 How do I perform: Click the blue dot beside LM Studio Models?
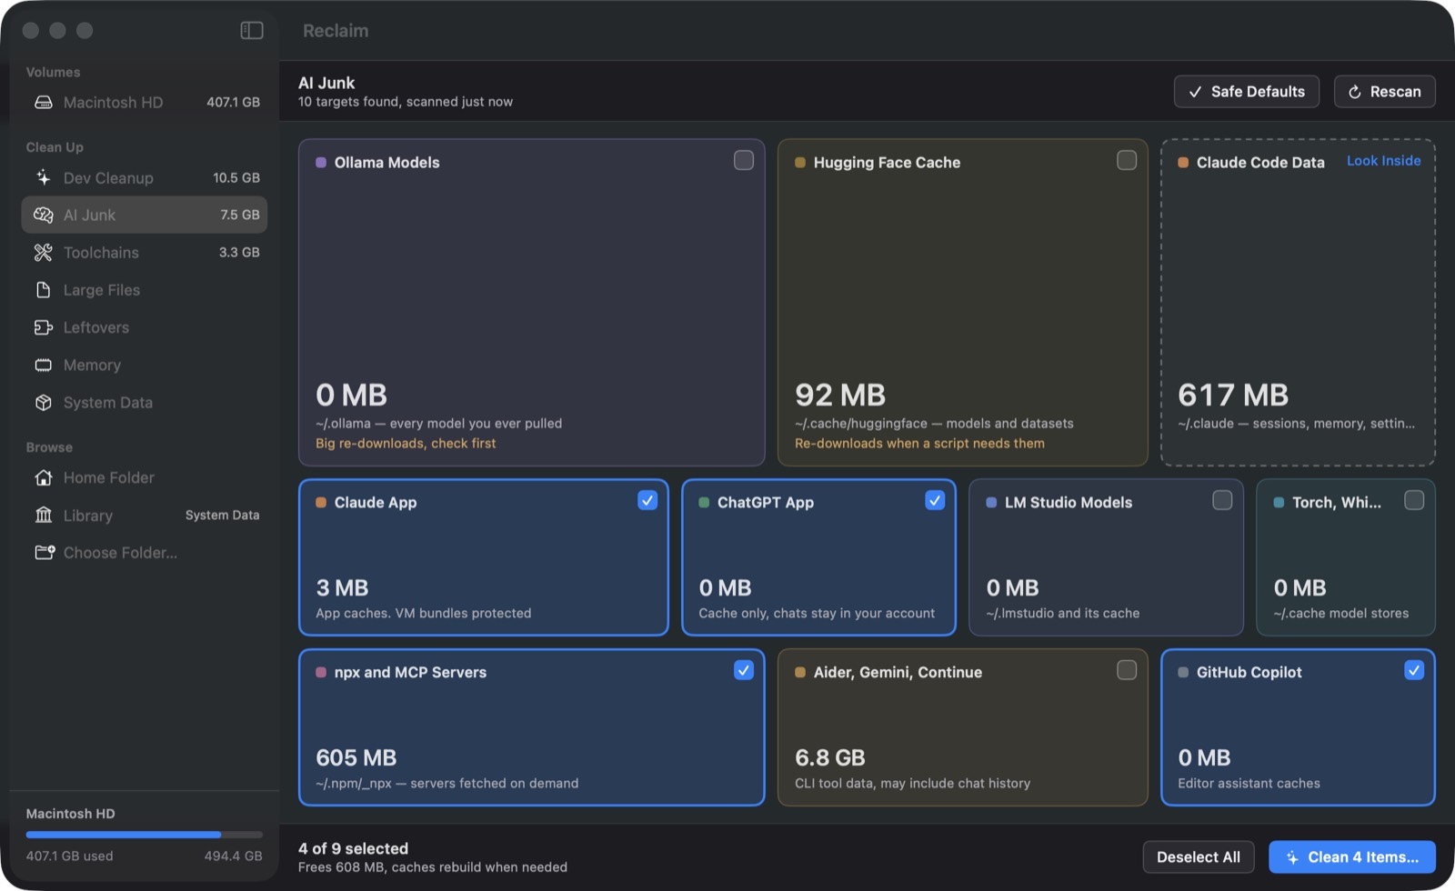pyautogui.click(x=991, y=503)
